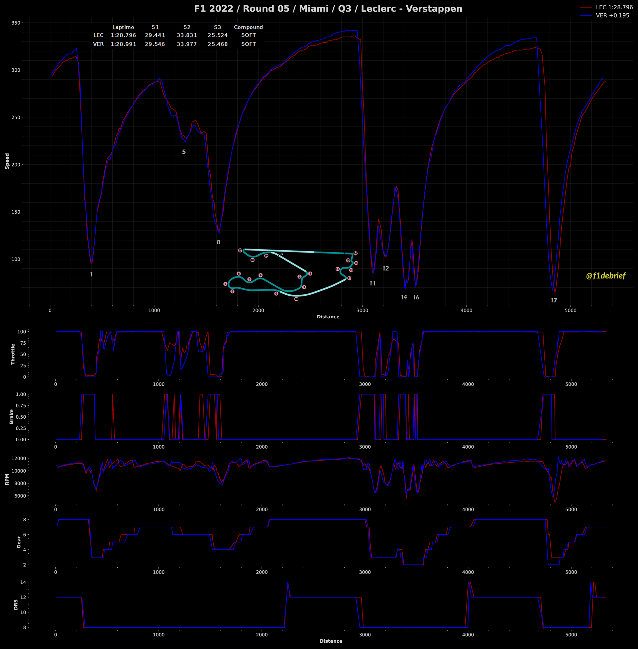Image resolution: width=638 pixels, height=649 pixels.
Task: Click the Throttle axis label
Action: coord(13,354)
